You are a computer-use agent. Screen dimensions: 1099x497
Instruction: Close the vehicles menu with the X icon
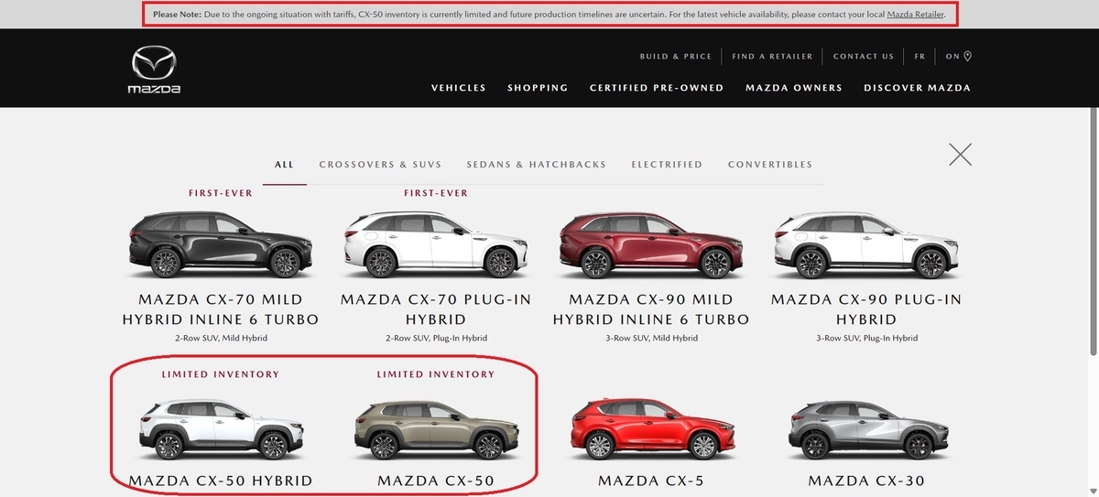pyautogui.click(x=960, y=154)
